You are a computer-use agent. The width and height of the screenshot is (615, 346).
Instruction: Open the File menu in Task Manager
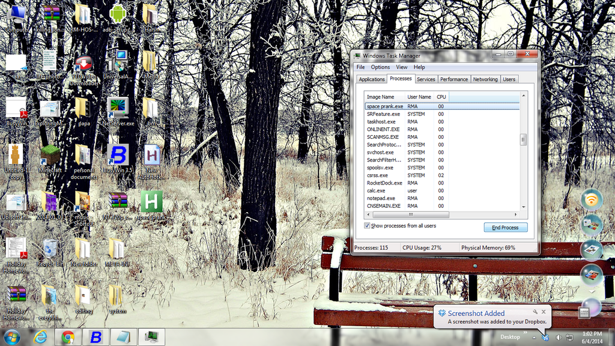point(360,67)
